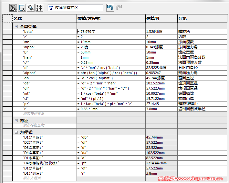Click the "da" equation cell
Image resolution: width=229 pixels, height=183 pixels.
pyautogui.click(x=111, y=83)
